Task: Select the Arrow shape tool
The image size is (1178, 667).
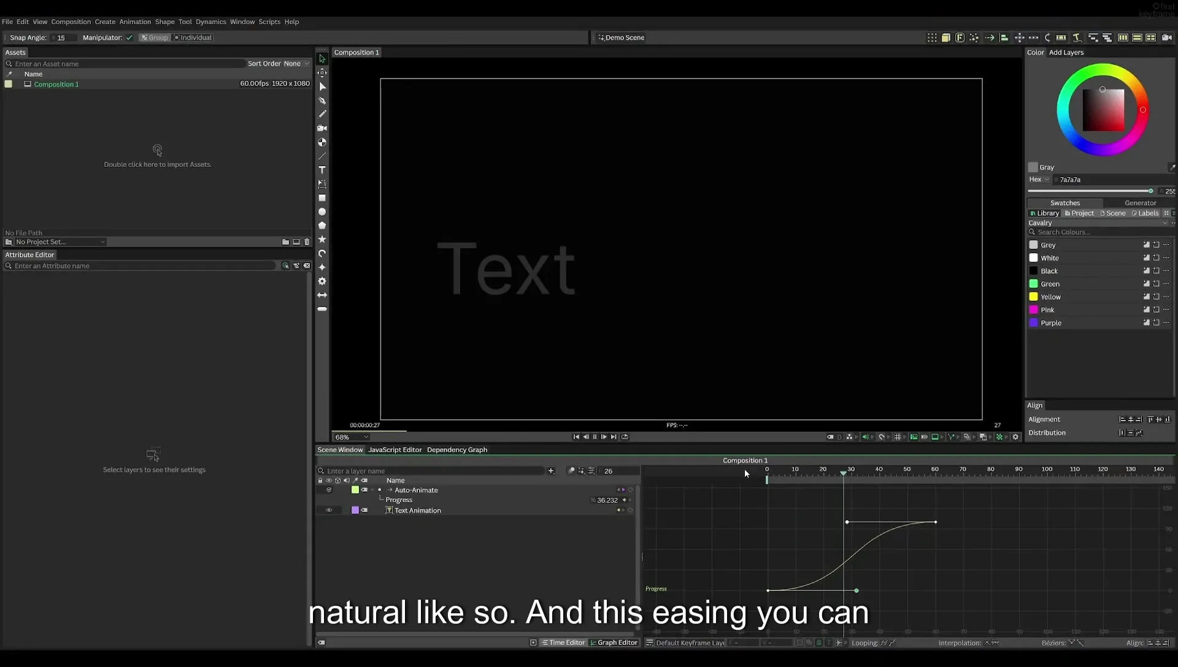Action: pyautogui.click(x=322, y=295)
